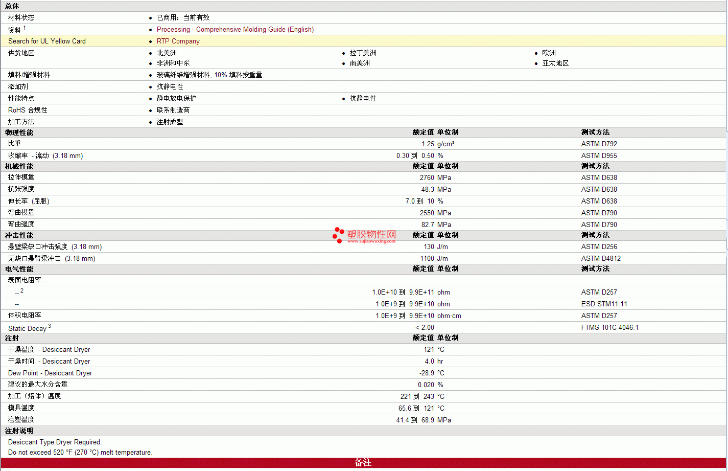Select the 'Do not exceed 520 °F' note
Screen dimensions: 728x471
pyautogui.click(x=80, y=453)
